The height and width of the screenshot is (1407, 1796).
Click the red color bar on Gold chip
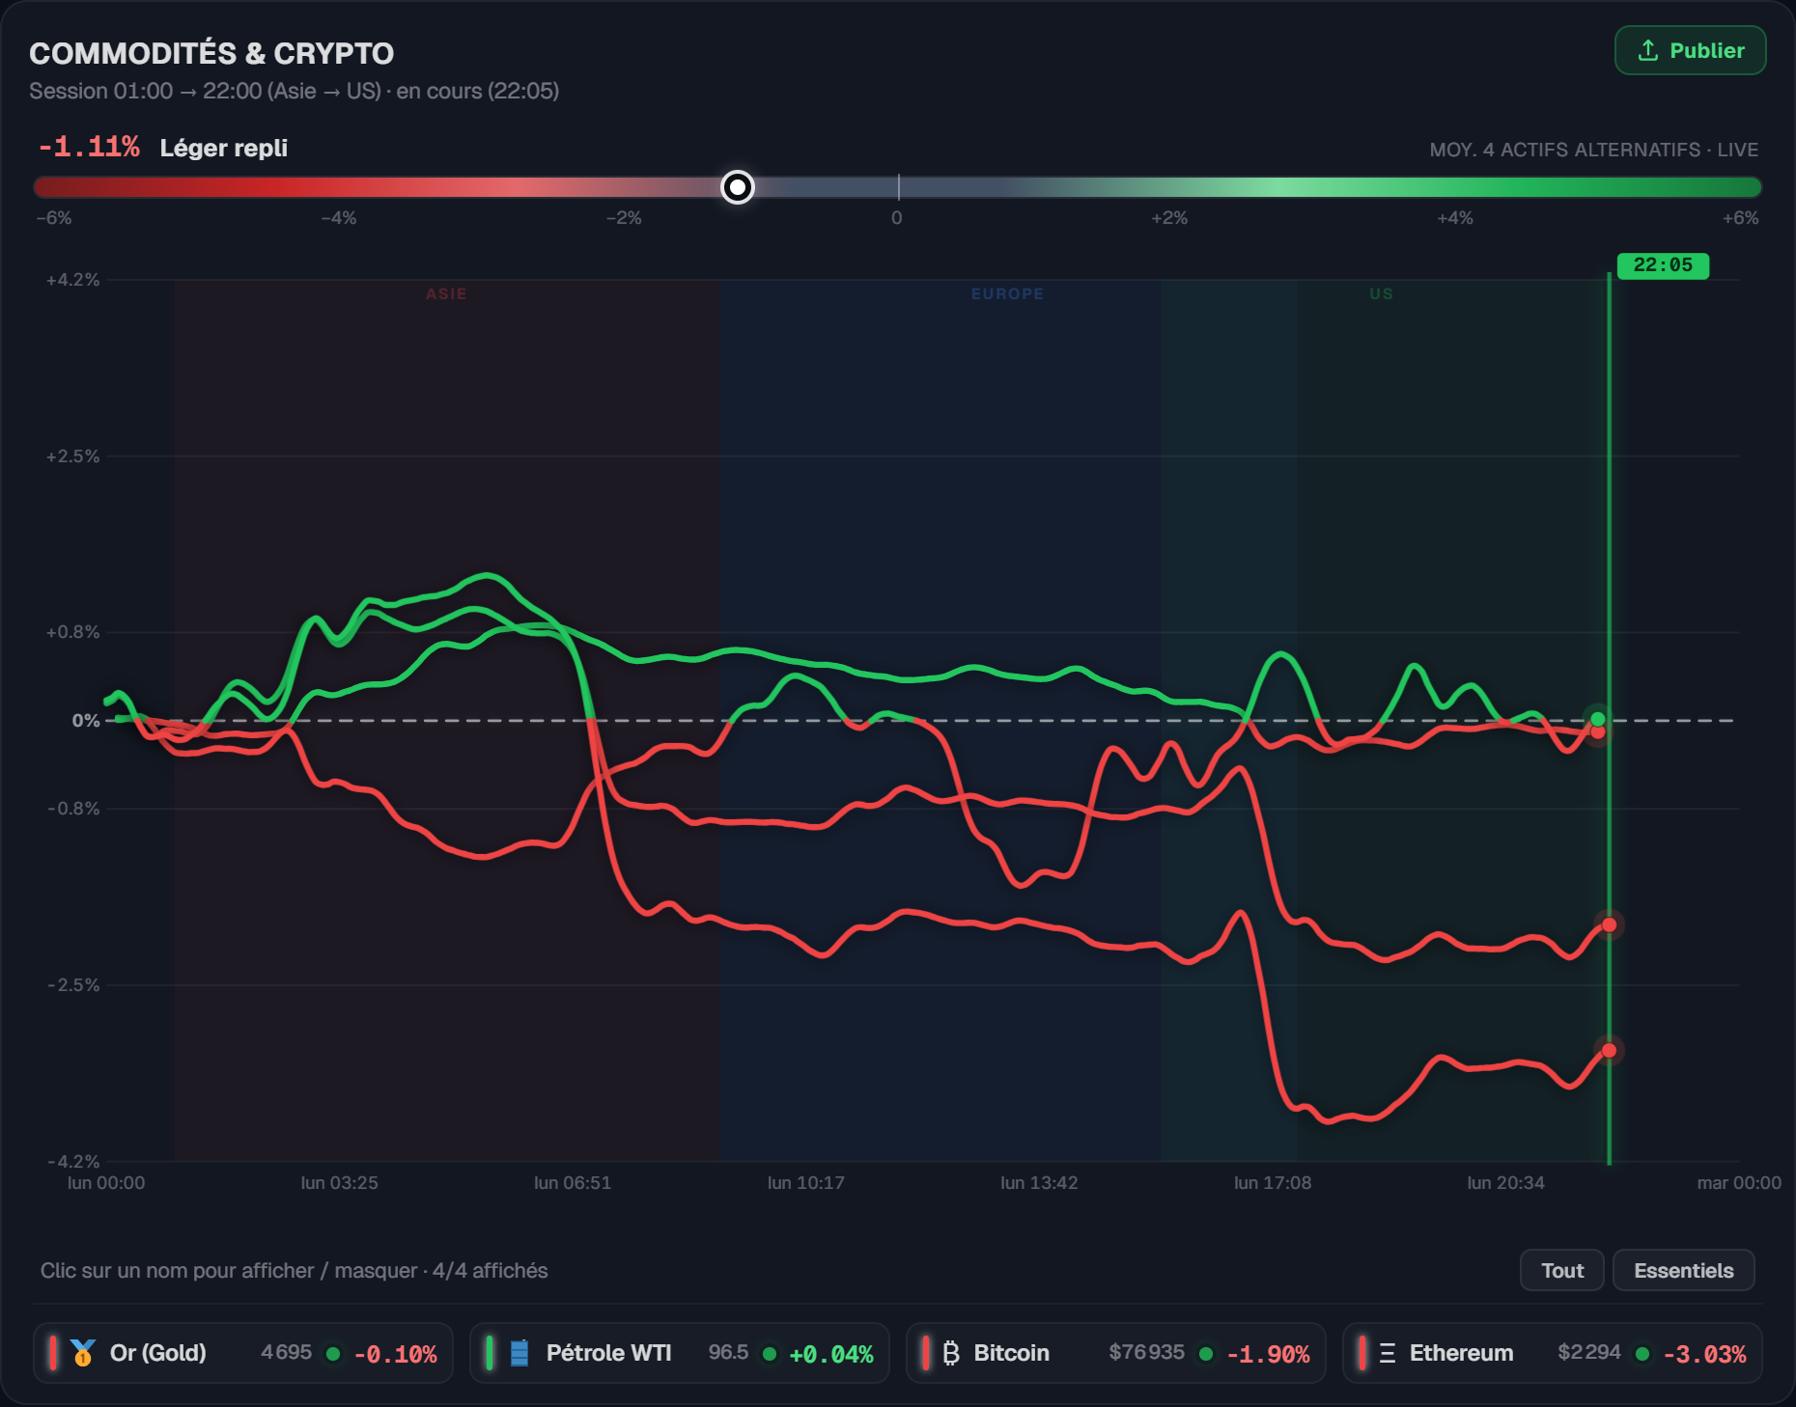point(53,1353)
